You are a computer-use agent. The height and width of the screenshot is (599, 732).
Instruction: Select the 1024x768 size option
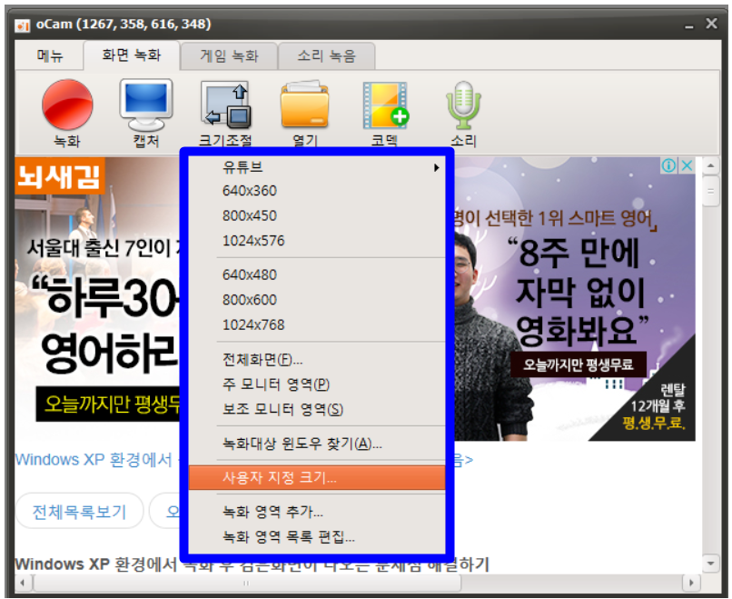pos(317,324)
